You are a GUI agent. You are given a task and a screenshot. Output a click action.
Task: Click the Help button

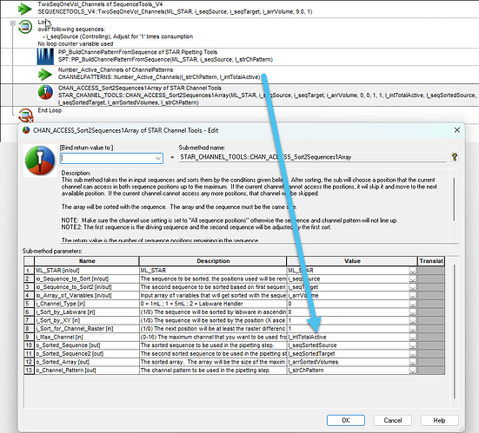(x=439, y=420)
